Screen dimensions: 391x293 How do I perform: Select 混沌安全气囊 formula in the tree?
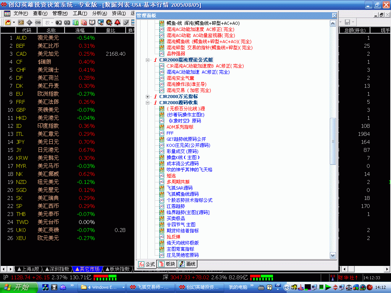180,78
